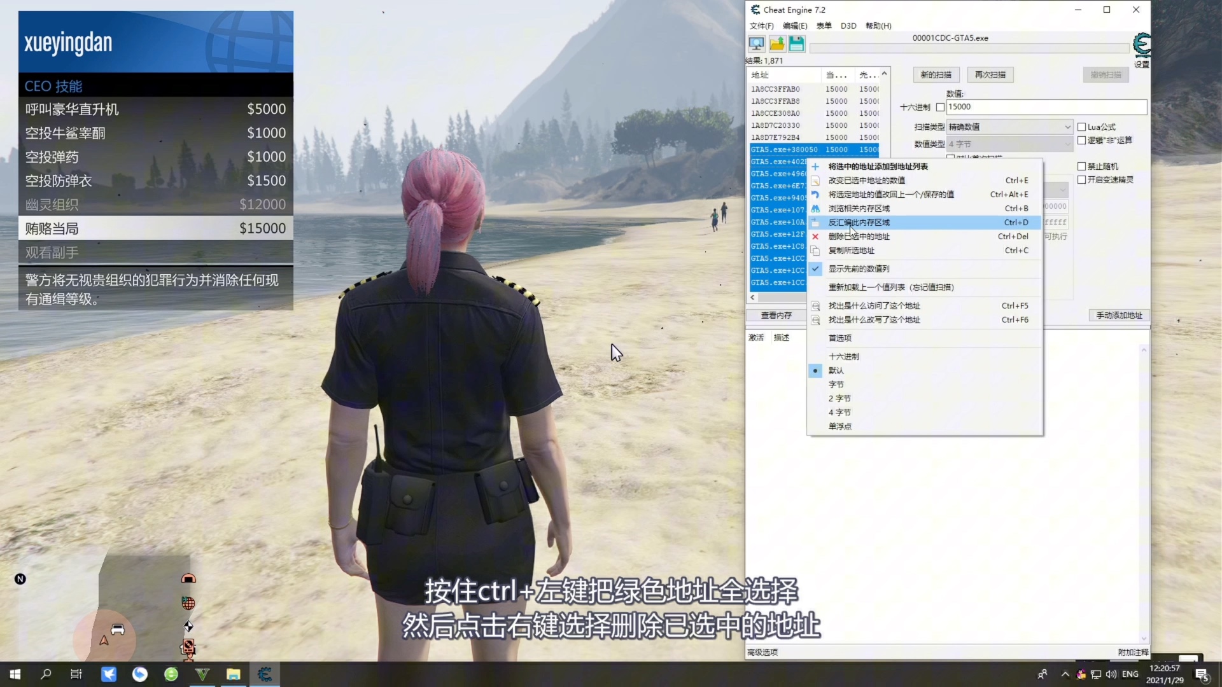
Task: Select 十六进制 display option in context menu
Action: click(925, 357)
